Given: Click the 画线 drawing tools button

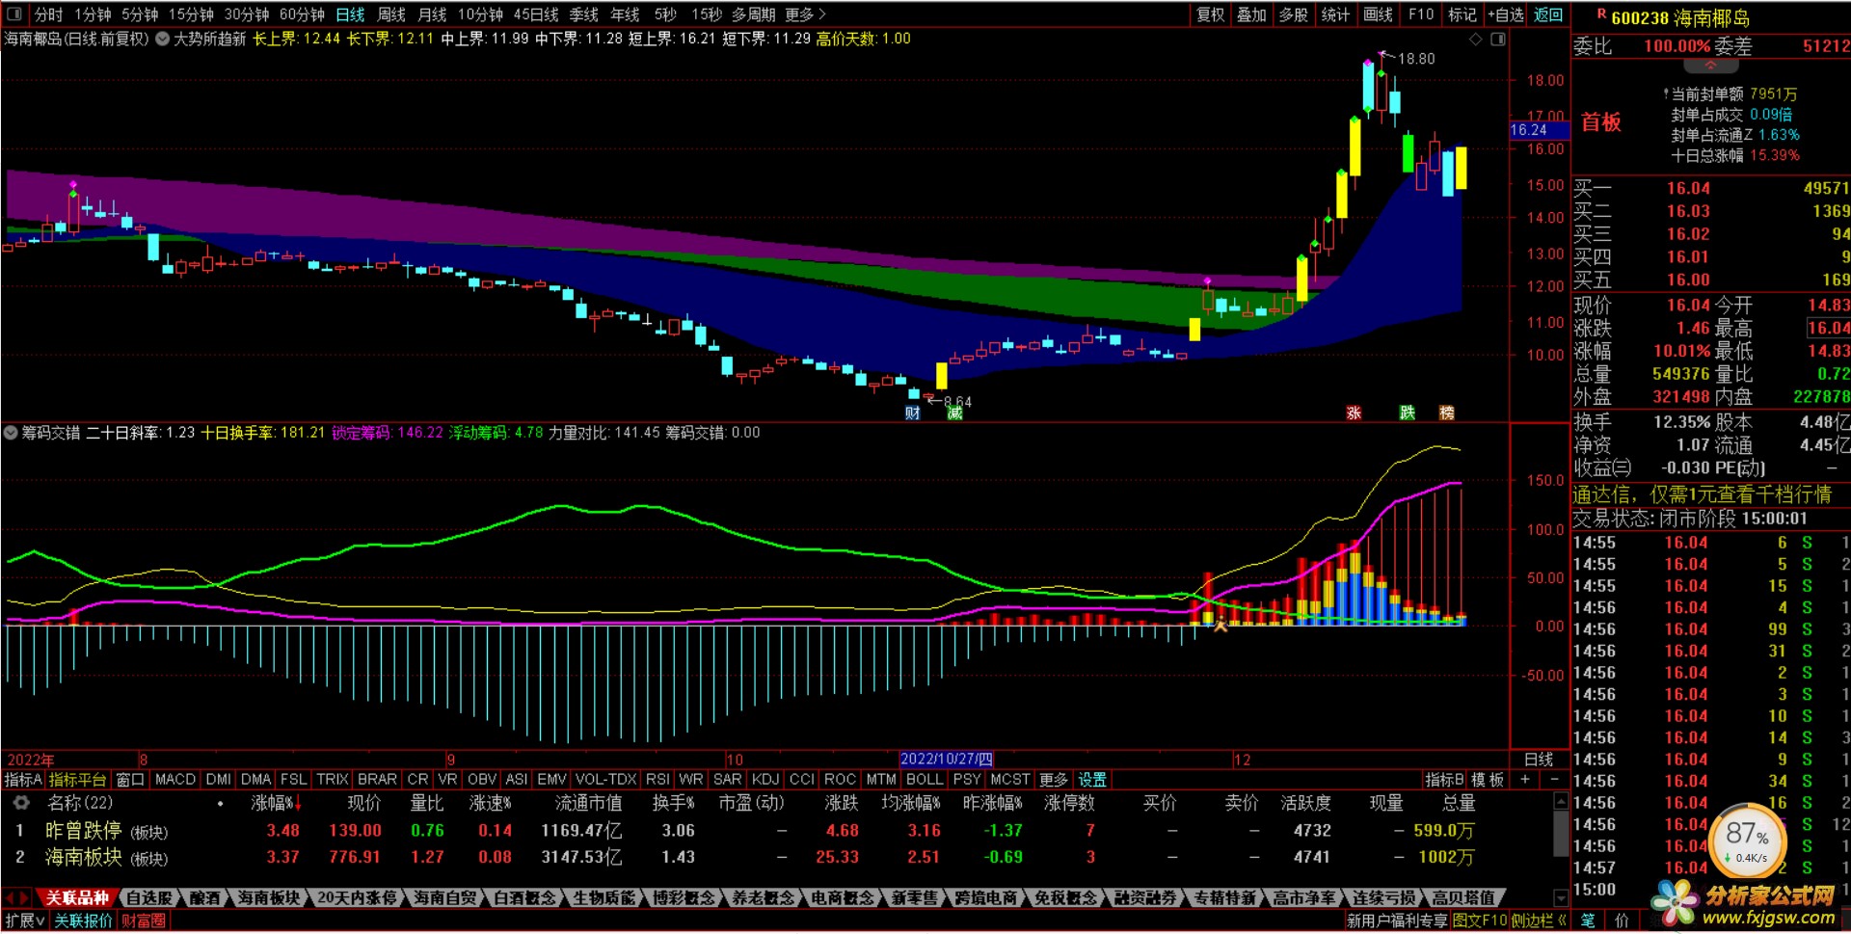Looking at the screenshot, I should (1378, 14).
